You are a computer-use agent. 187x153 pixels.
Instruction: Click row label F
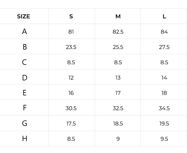click(x=25, y=108)
